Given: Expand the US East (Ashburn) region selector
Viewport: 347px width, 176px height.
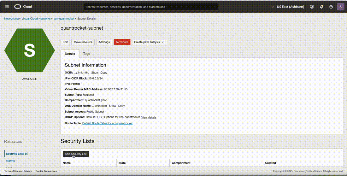Looking at the screenshot, I should pyautogui.click(x=288, y=7).
